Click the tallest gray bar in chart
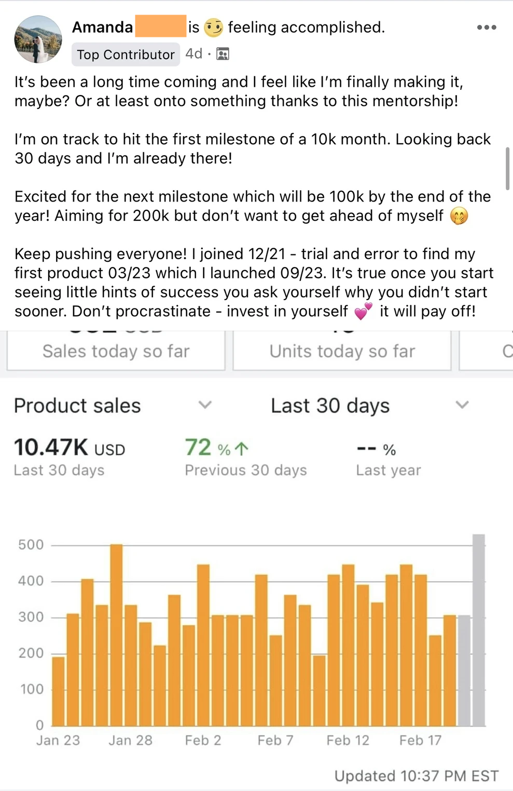Screen dimensions: 513x791 (478, 629)
